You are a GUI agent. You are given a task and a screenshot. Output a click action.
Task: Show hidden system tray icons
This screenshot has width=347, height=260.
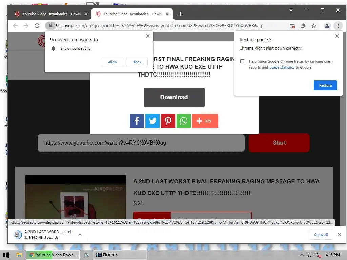pyautogui.click(x=302, y=255)
